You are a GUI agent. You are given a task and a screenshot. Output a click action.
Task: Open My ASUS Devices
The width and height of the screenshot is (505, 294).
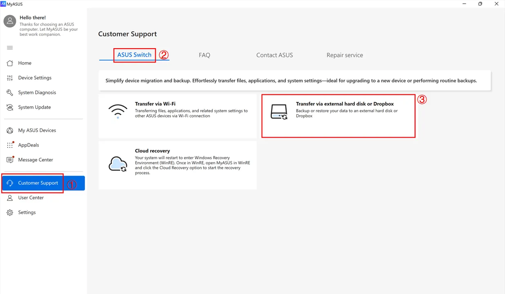coord(10,130)
